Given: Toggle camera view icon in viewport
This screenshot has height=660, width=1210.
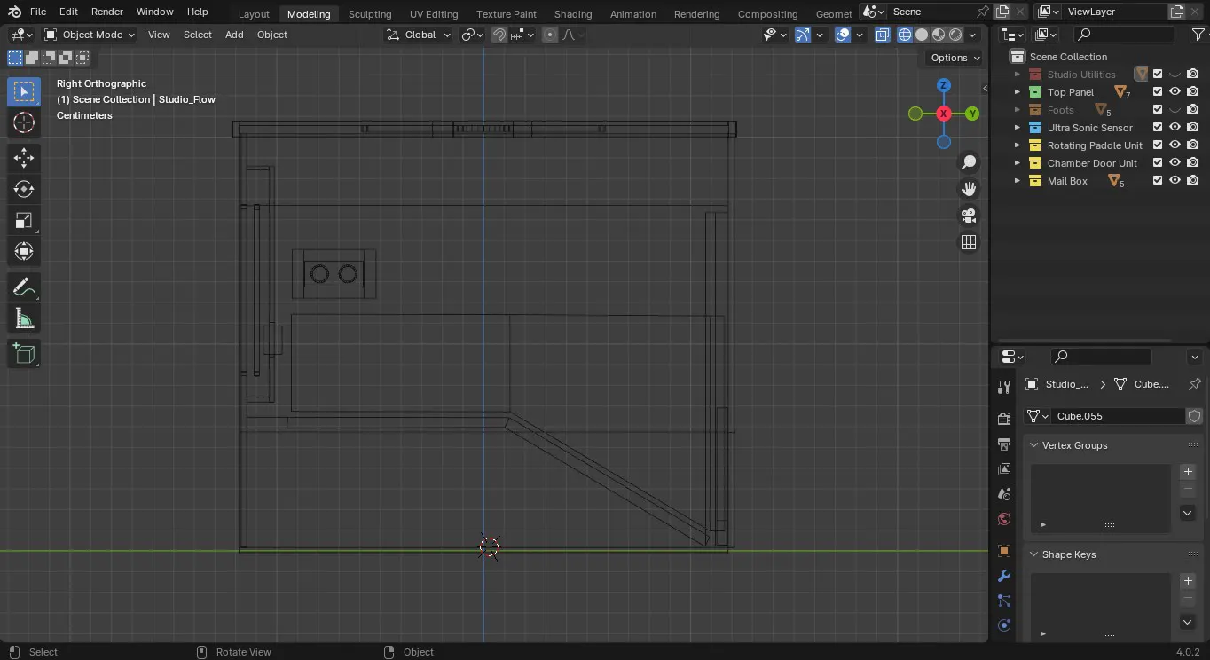Looking at the screenshot, I should (x=969, y=216).
